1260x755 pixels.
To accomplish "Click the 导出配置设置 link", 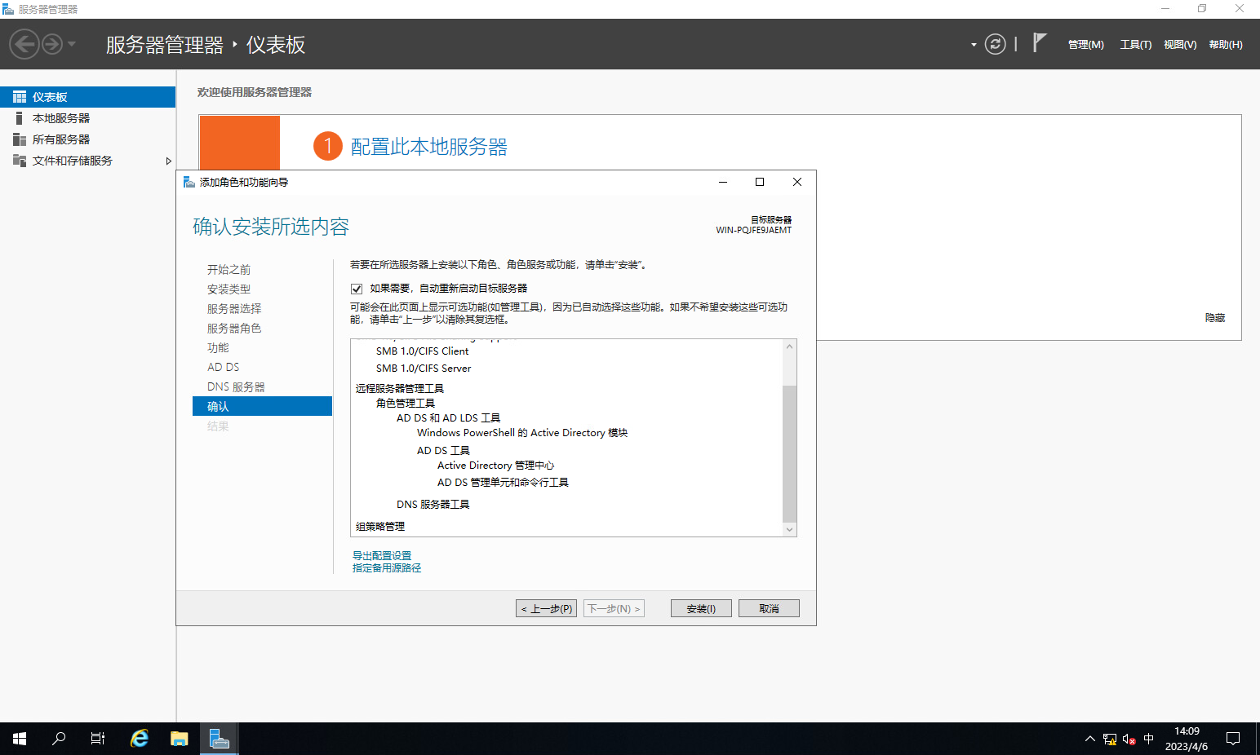I will [x=382, y=556].
